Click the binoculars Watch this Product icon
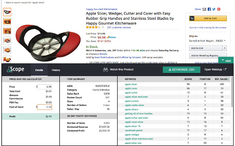Image resolution: width=235 pixels, height=146 pixels. coord(105,70)
